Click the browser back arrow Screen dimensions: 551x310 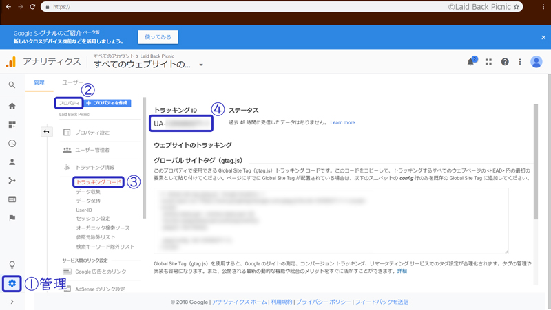8,7
